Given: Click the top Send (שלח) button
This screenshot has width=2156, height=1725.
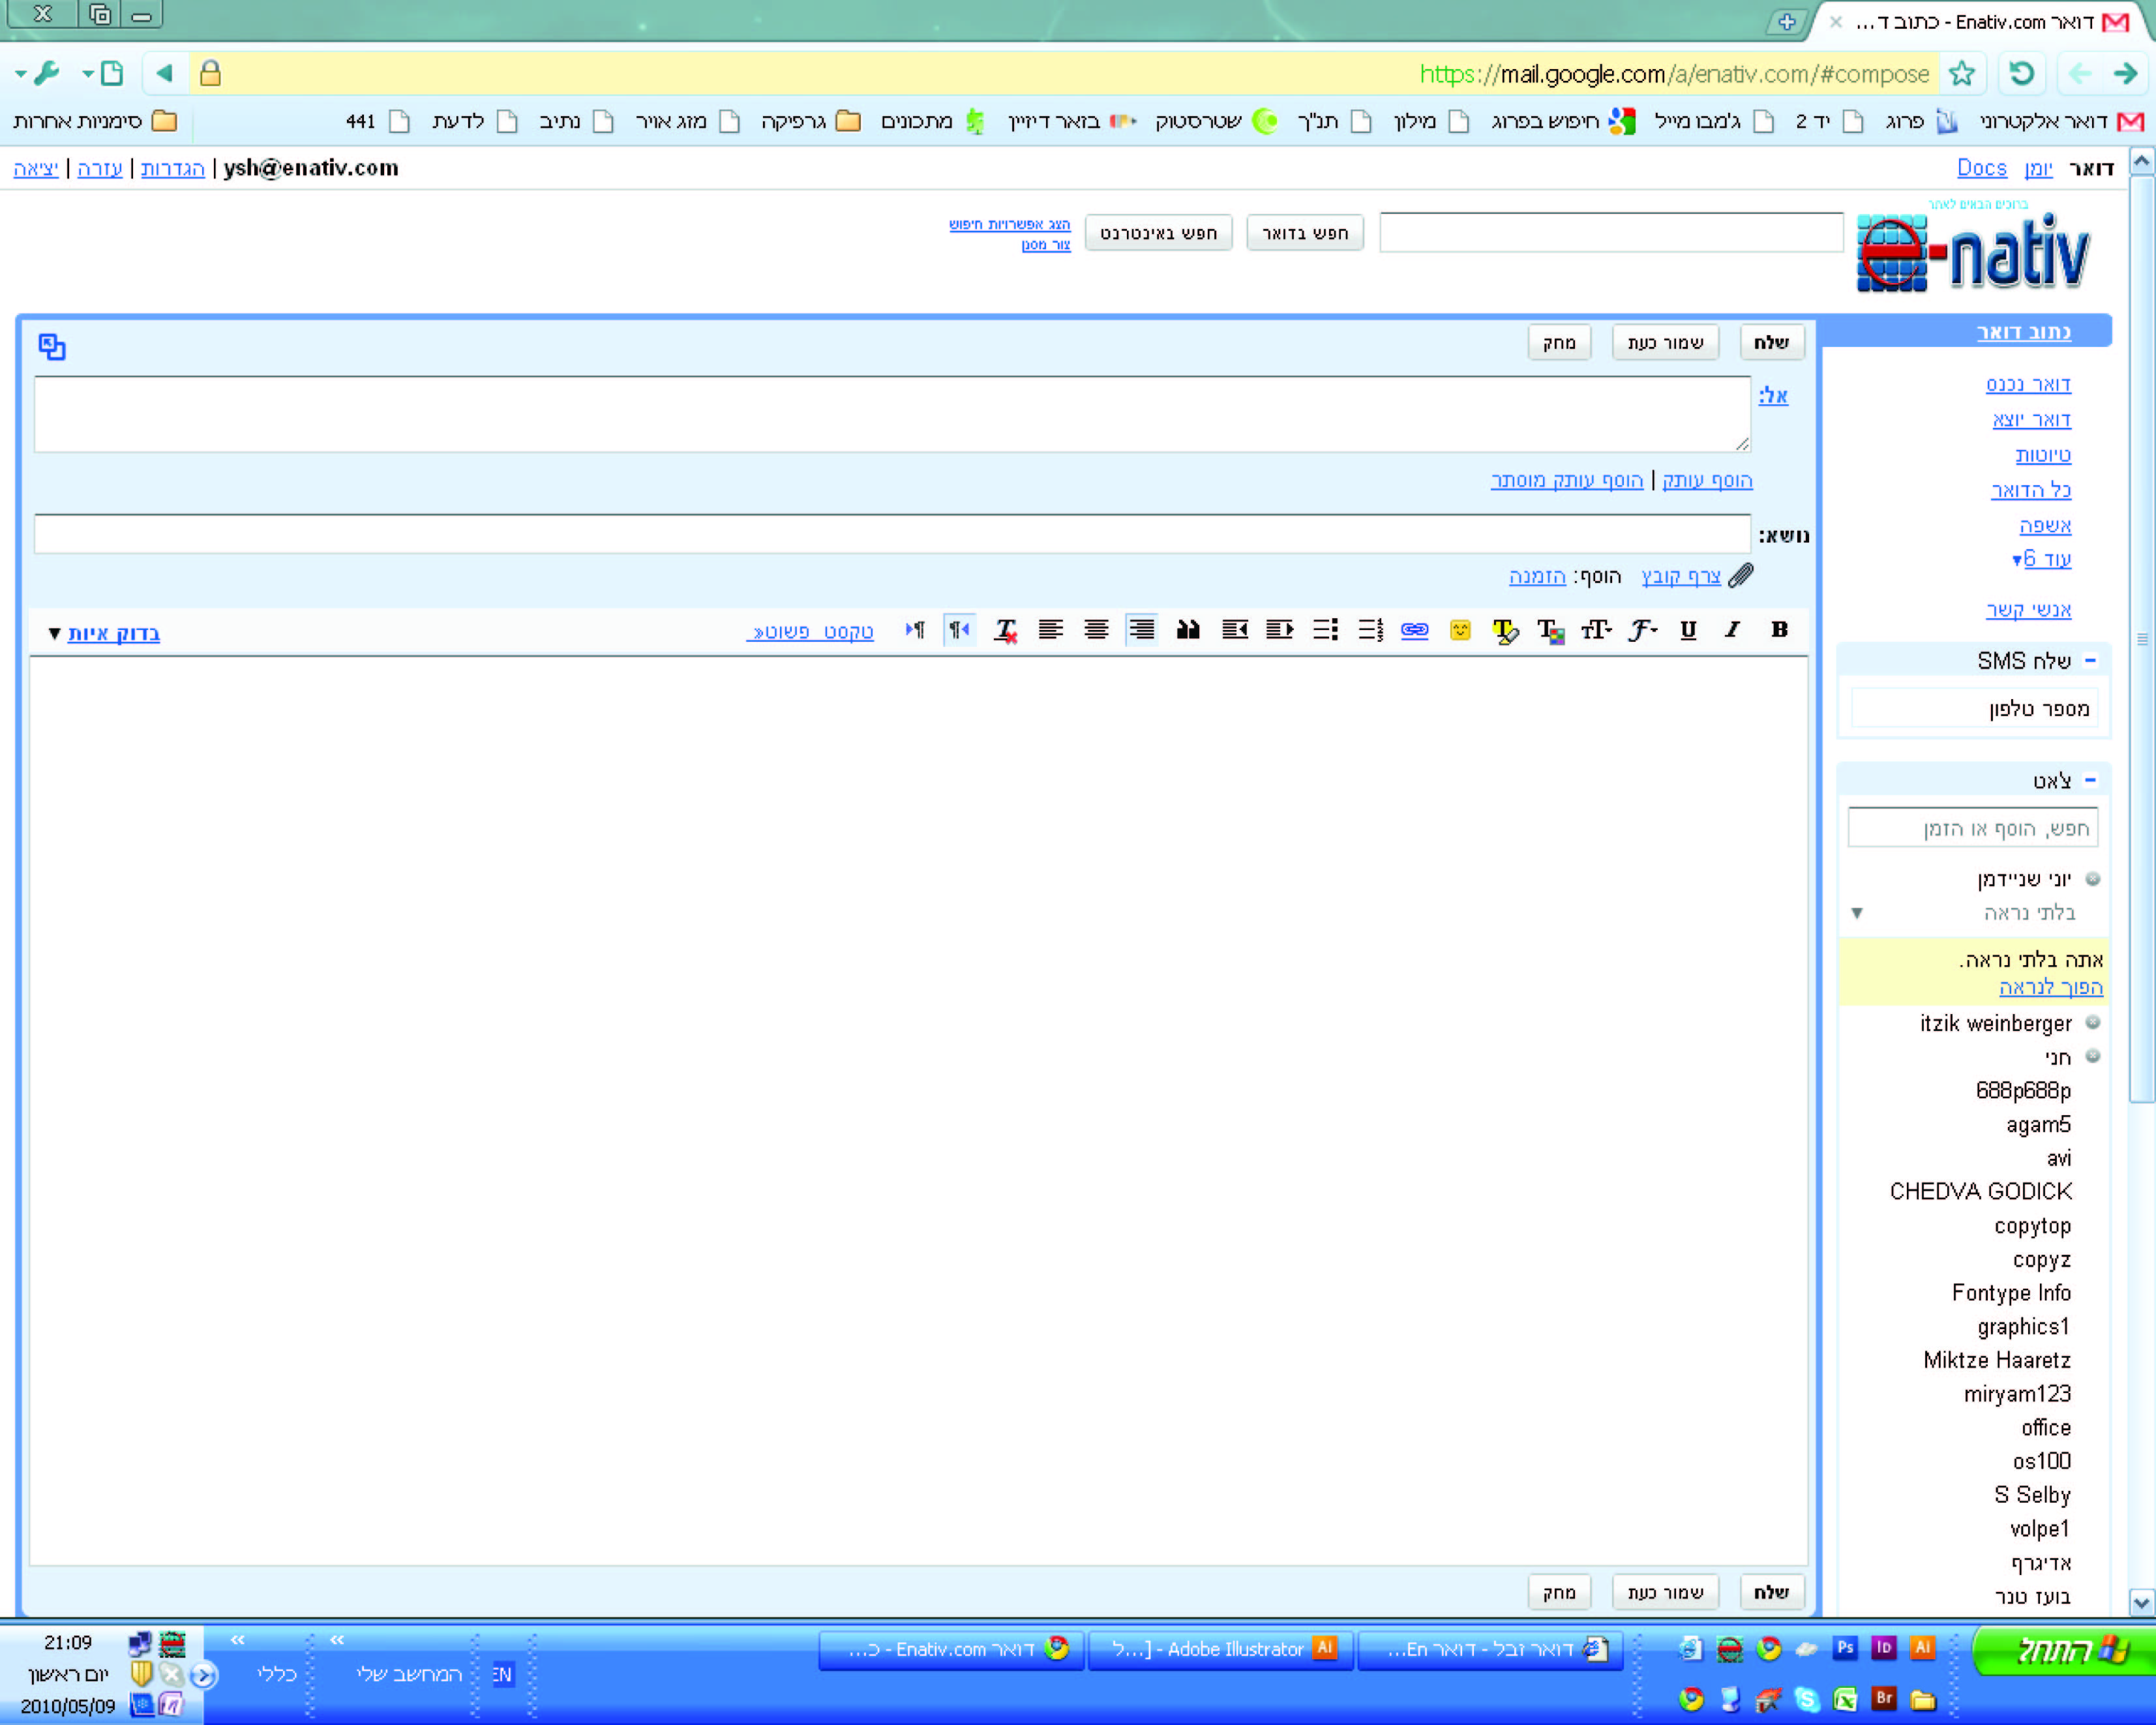Looking at the screenshot, I should point(1771,342).
